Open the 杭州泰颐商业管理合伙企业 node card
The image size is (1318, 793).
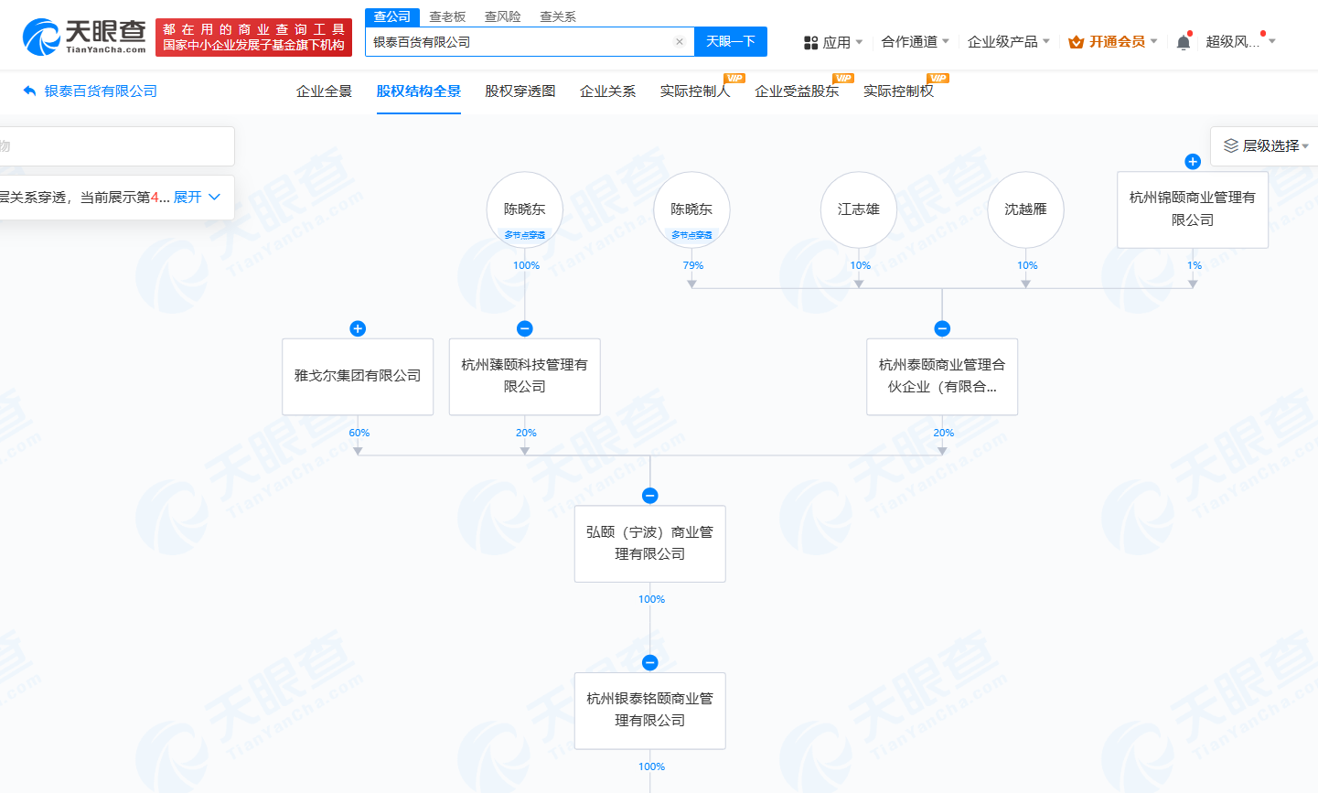tap(942, 376)
